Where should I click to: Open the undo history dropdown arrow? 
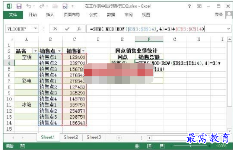click(x=34, y=6)
